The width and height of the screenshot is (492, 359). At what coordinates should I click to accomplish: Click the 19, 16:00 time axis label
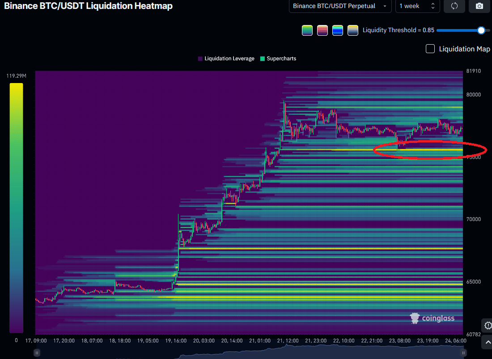coord(176,341)
